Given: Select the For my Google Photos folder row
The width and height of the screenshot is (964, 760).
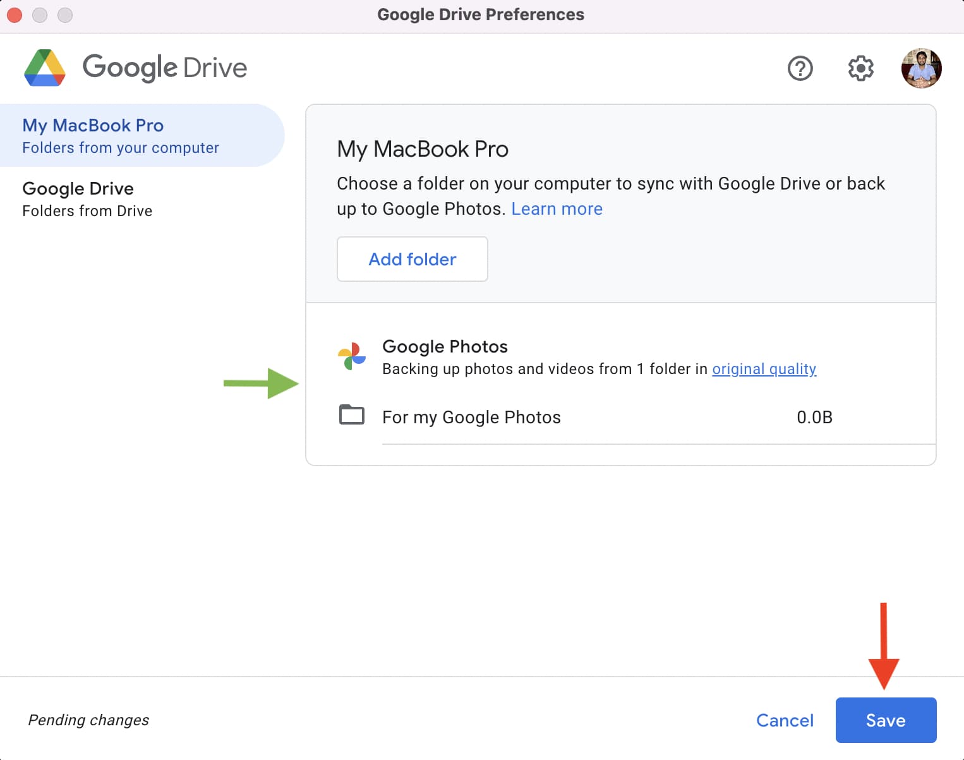Looking at the screenshot, I should pyautogui.click(x=637, y=417).
